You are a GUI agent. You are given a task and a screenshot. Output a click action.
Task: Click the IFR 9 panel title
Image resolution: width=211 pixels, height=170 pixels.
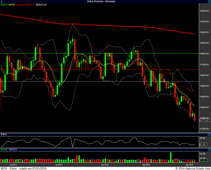click(4, 135)
